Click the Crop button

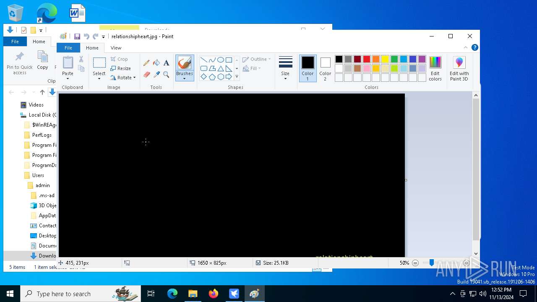coord(119,59)
